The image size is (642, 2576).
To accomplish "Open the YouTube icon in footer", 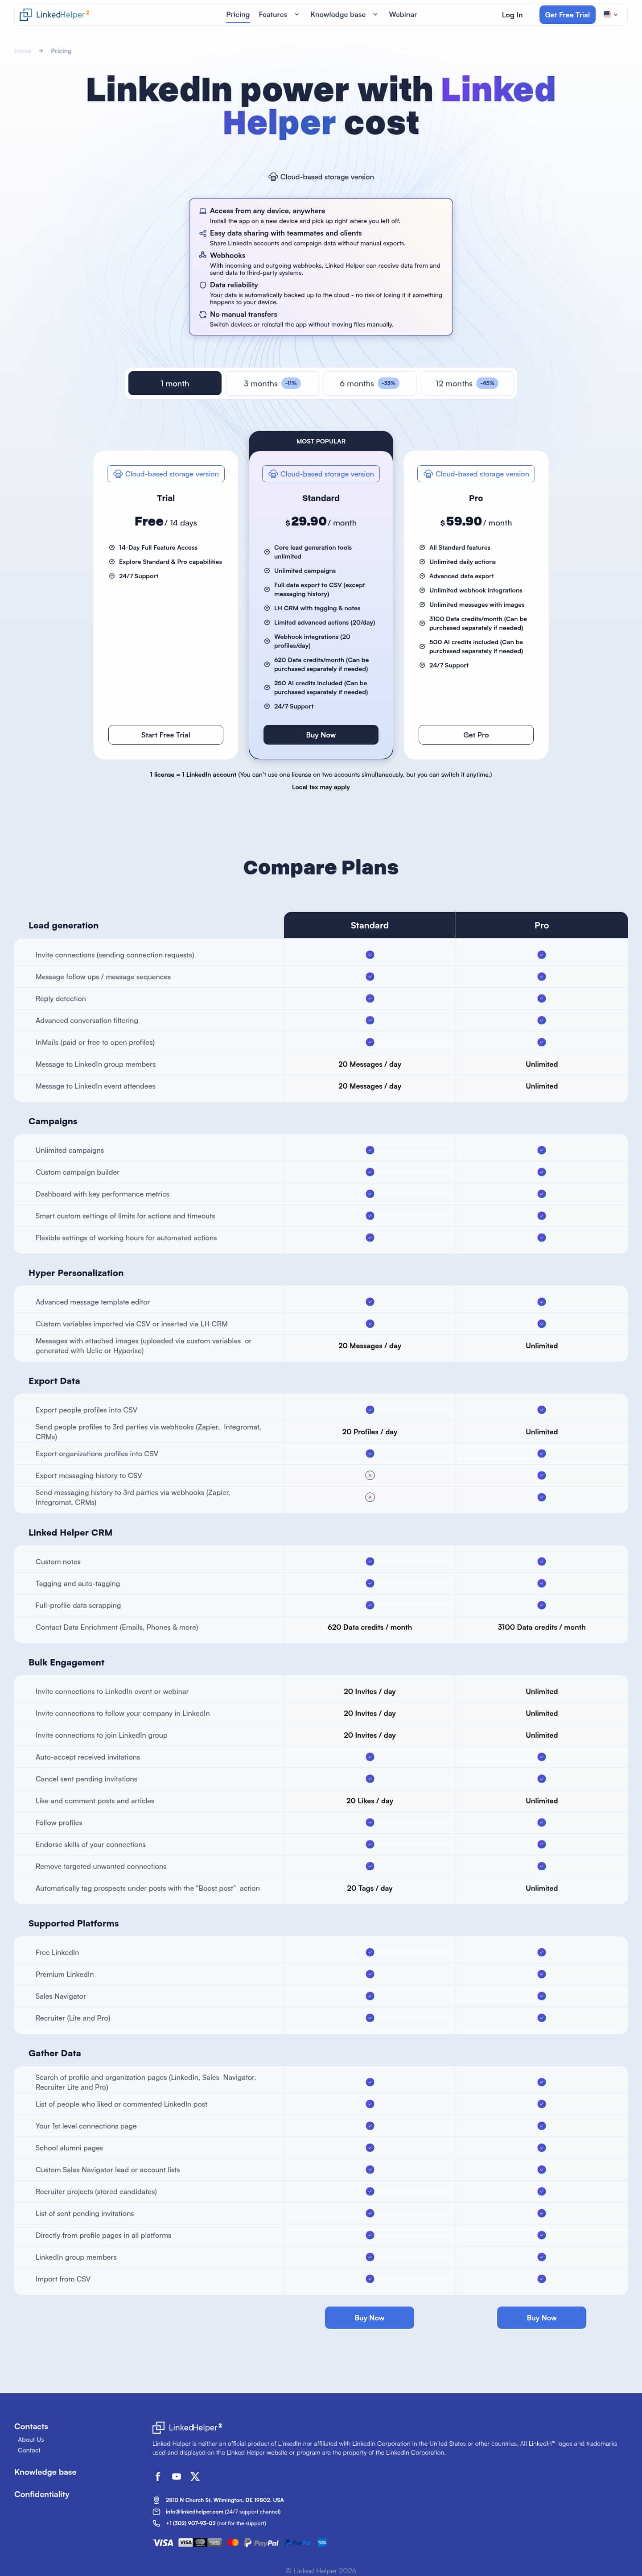I will coord(177,2476).
